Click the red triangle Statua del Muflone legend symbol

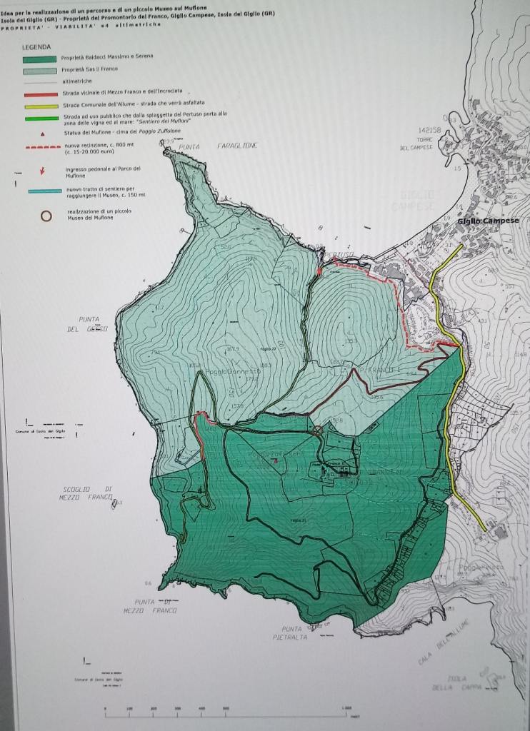pos(42,133)
